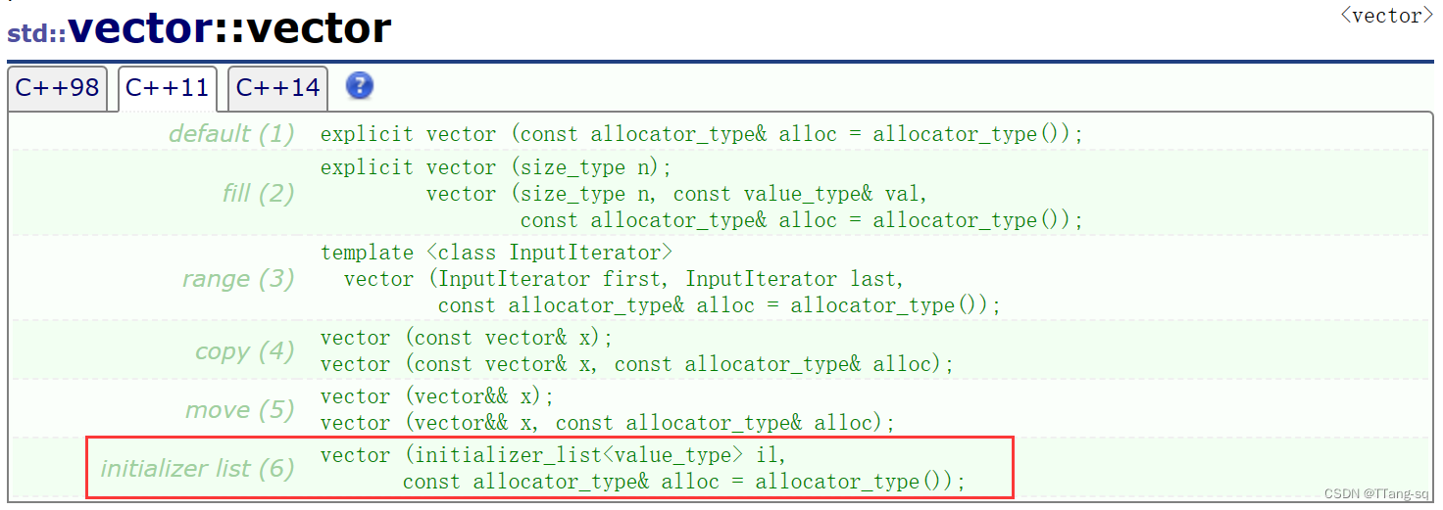Open the <vector> header link

[x=1386, y=16]
